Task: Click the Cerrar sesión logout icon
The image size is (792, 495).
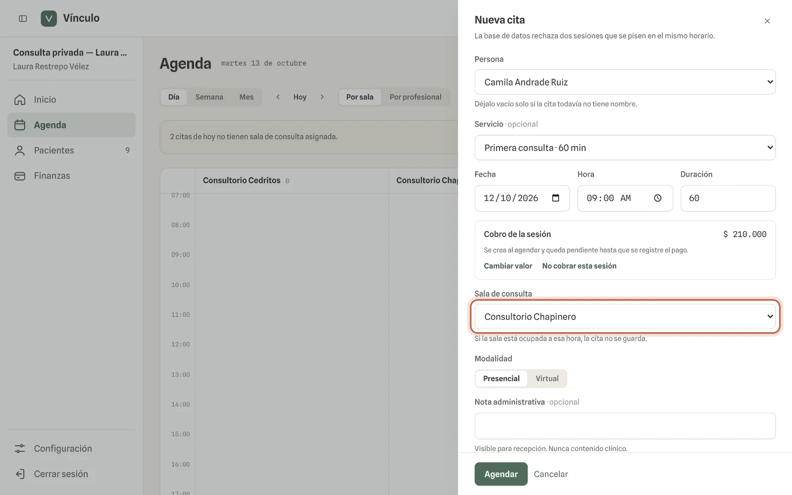Action: [20, 474]
